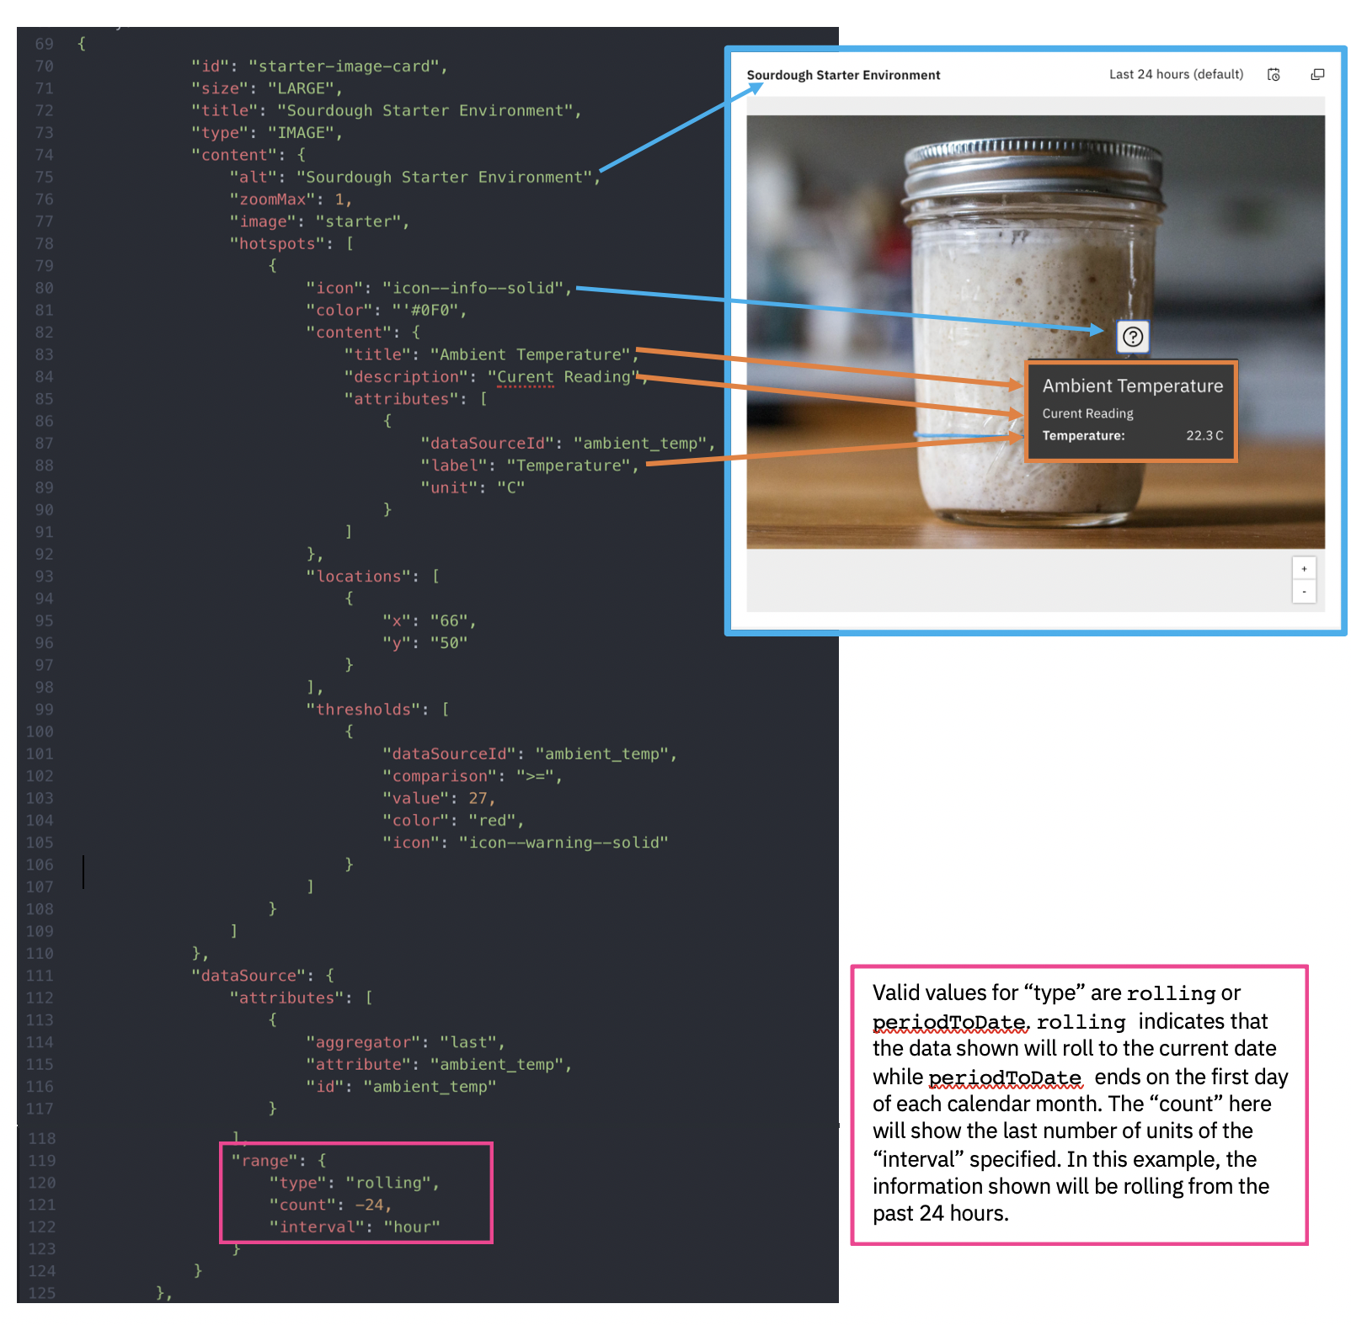The image size is (1351, 1325).
Task: Click the 'Temperature:' label in the tooltip
Action: pos(1083,435)
